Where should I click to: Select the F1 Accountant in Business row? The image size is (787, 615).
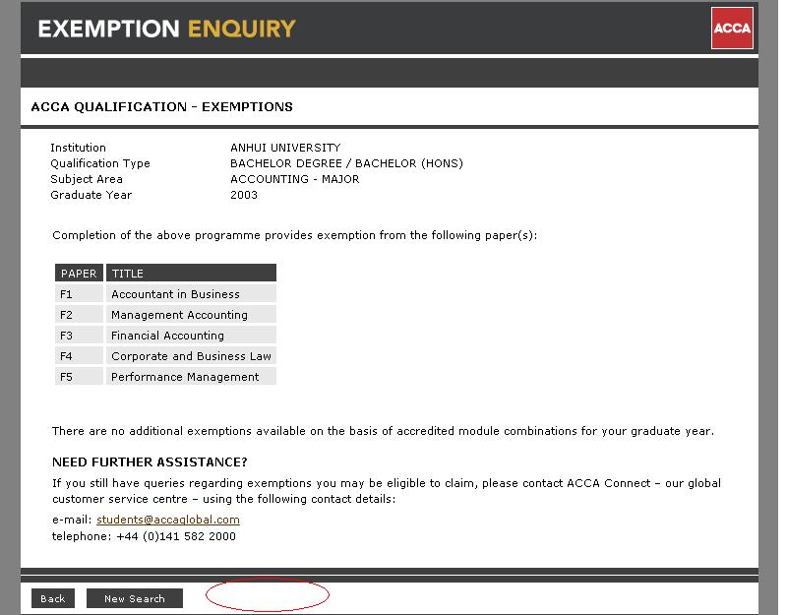click(x=165, y=293)
